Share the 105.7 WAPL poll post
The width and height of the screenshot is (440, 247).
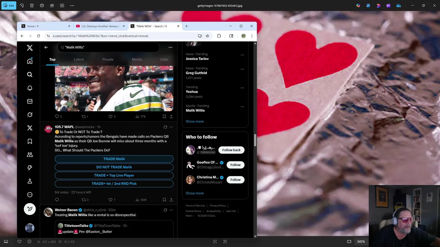coord(171,200)
